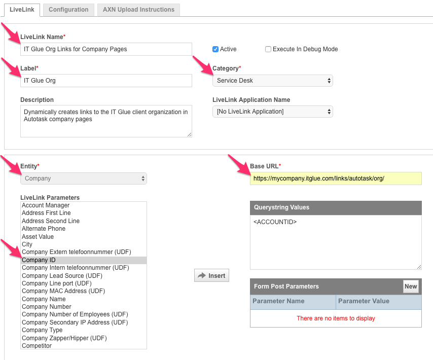The height and width of the screenshot is (360, 433).
Task: Select Company ID in LiveLink Parameters
Action: (39, 260)
